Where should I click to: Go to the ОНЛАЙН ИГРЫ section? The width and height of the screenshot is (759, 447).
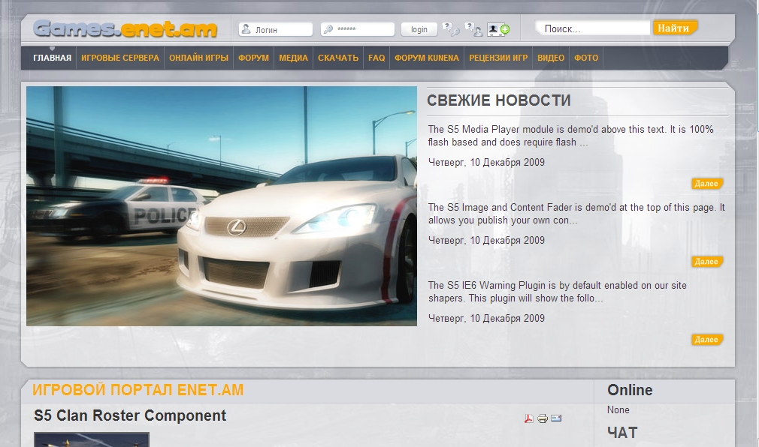click(198, 58)
